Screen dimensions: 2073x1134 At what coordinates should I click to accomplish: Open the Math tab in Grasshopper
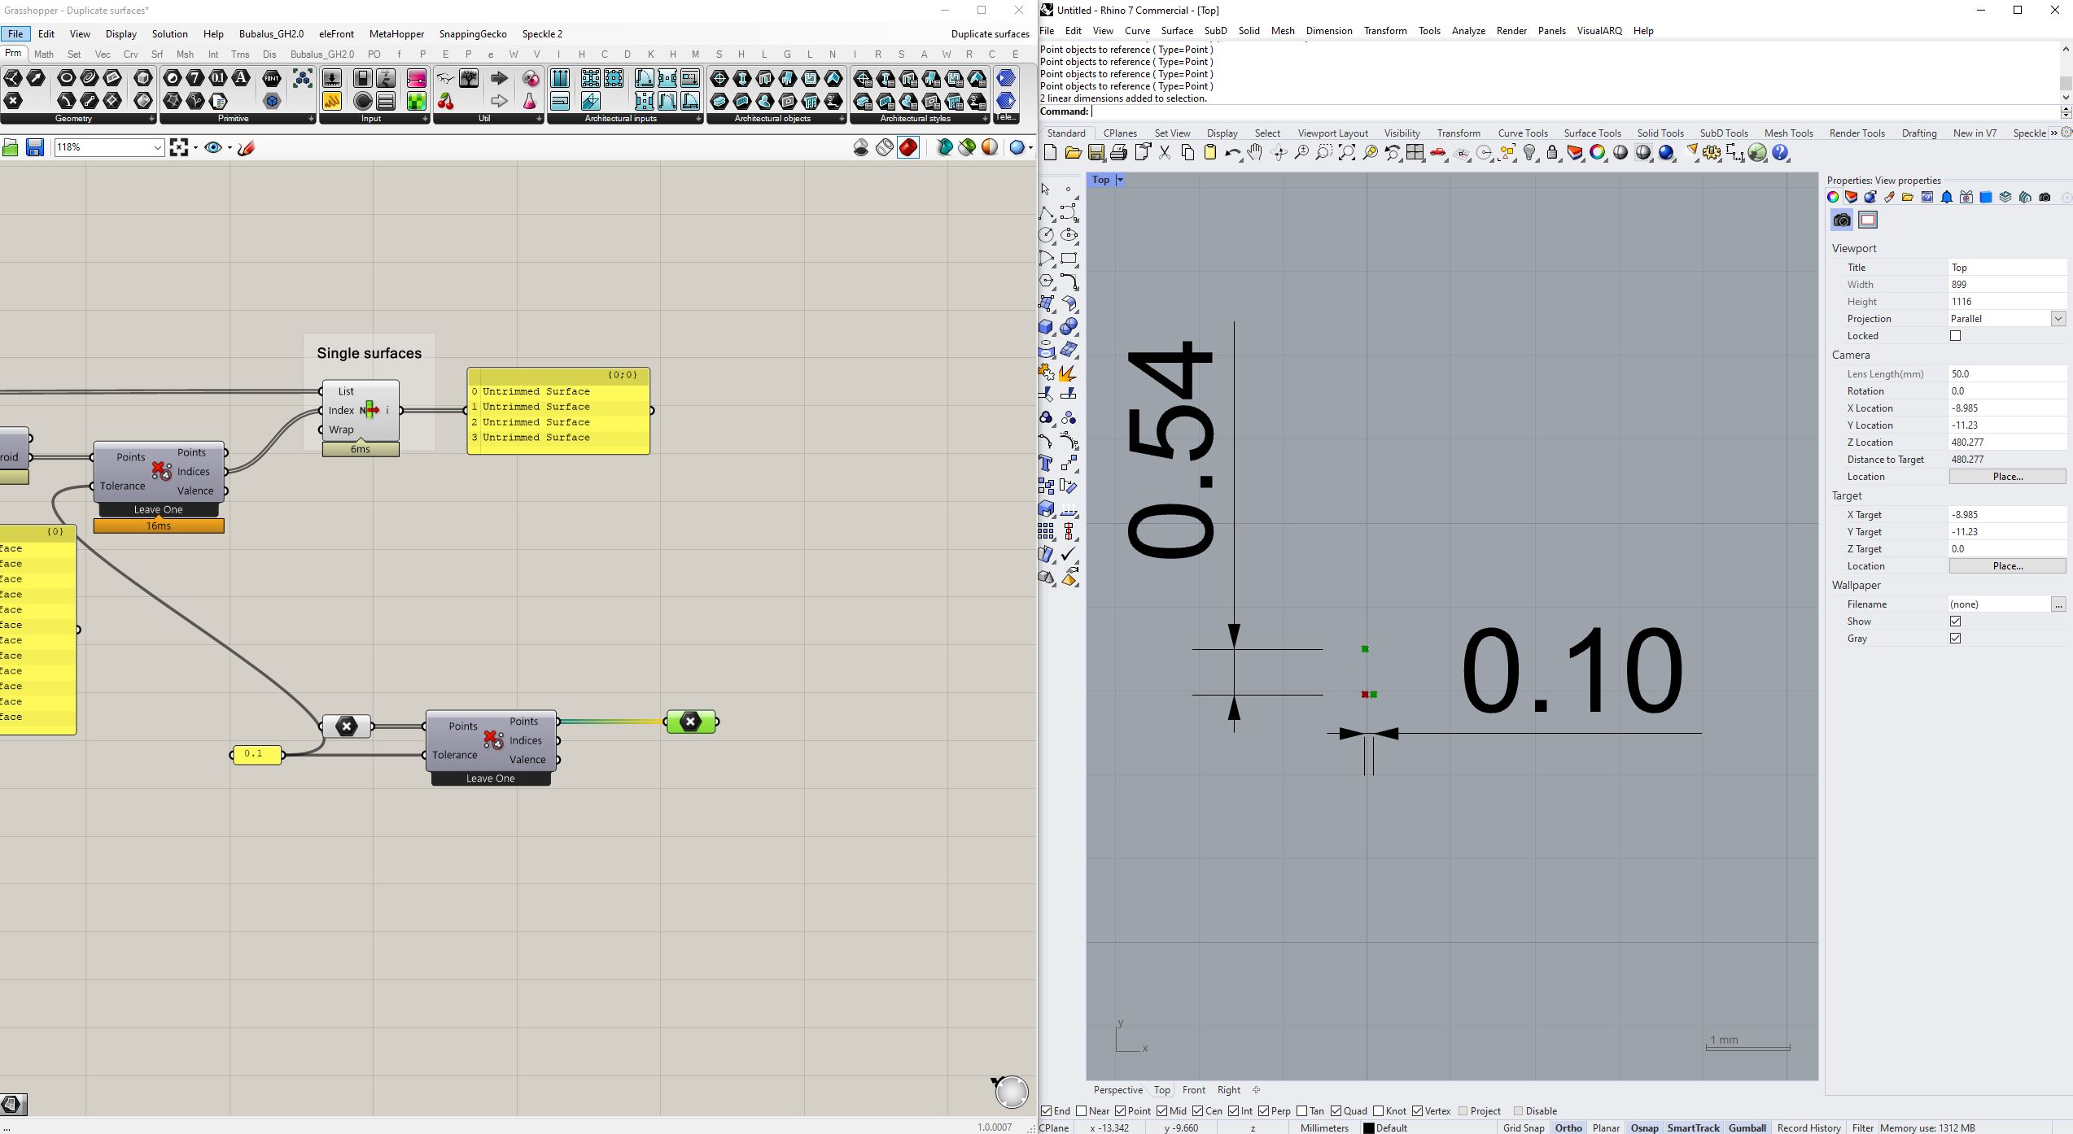44,55
